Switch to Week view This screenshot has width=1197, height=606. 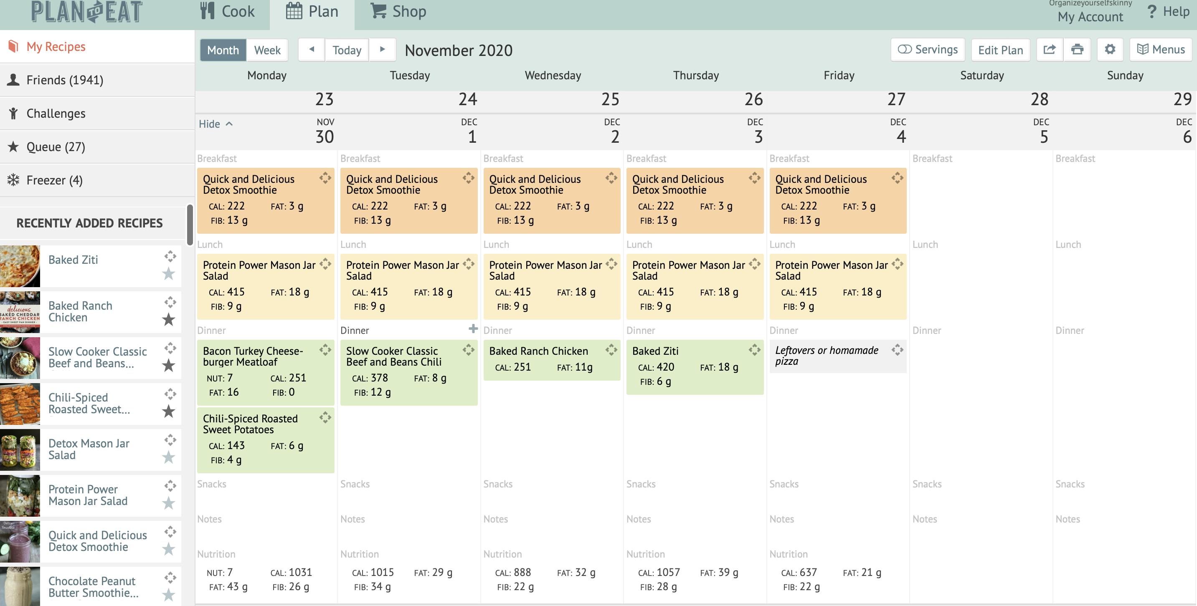(267, 50)
